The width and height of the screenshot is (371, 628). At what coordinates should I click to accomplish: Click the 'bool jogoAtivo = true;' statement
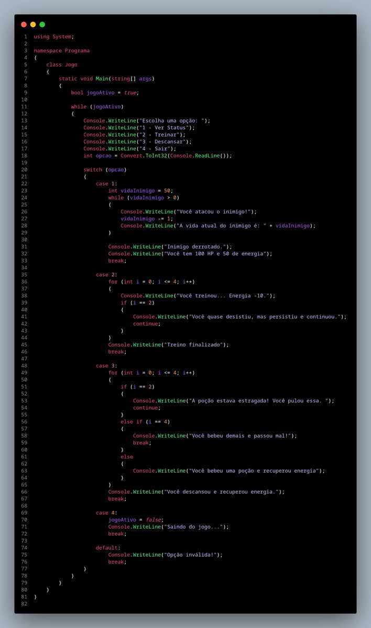105,93
